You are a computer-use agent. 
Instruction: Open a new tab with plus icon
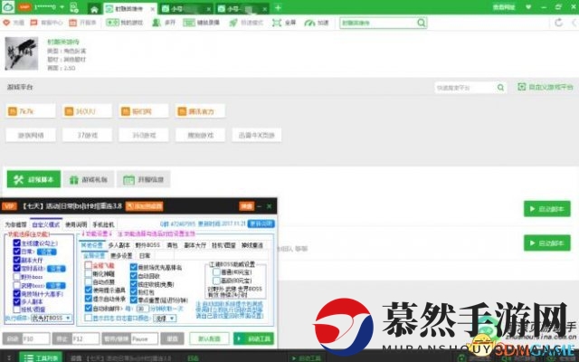[x=278, y=8]
